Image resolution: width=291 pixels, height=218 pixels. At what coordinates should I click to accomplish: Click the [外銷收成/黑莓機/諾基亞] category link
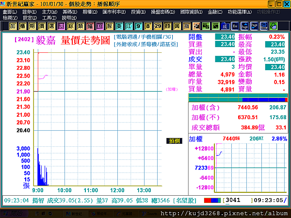click(x=146, y=44)
